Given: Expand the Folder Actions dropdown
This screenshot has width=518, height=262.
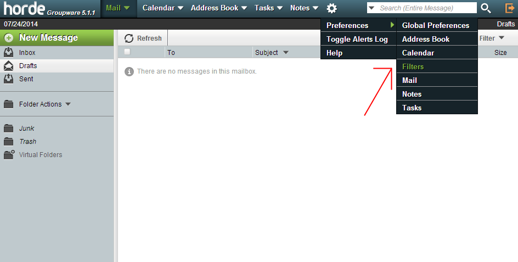Looking at the screenshot, I should tap(67, 104).
